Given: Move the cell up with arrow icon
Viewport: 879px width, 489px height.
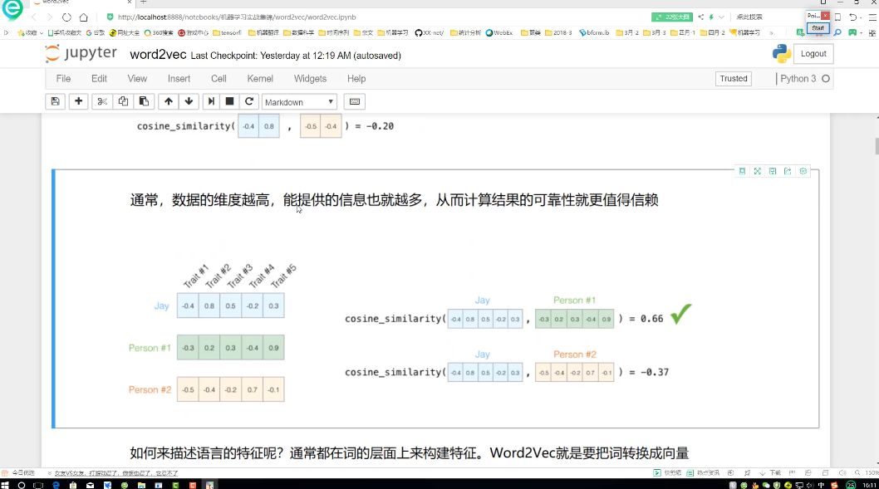Looking at the screenshot, I should pyautogui.click(x=169, y=100).
